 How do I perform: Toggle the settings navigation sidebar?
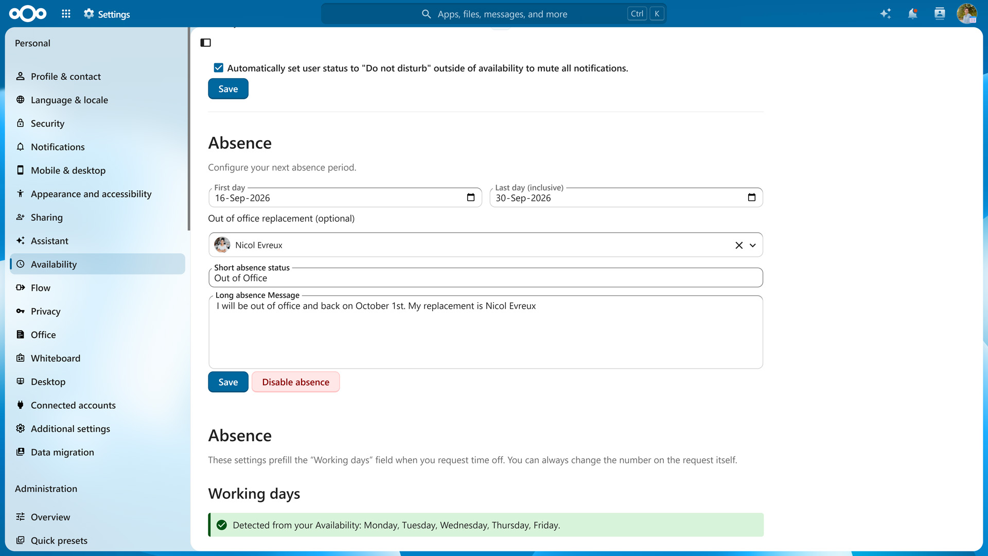(206, 43)
